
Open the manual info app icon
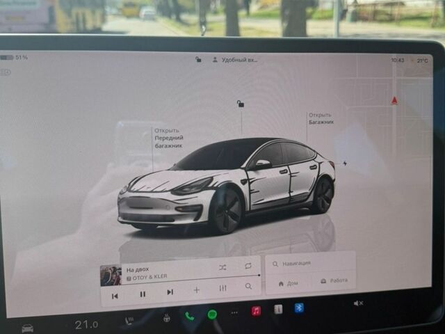click(x=278, y=309)
